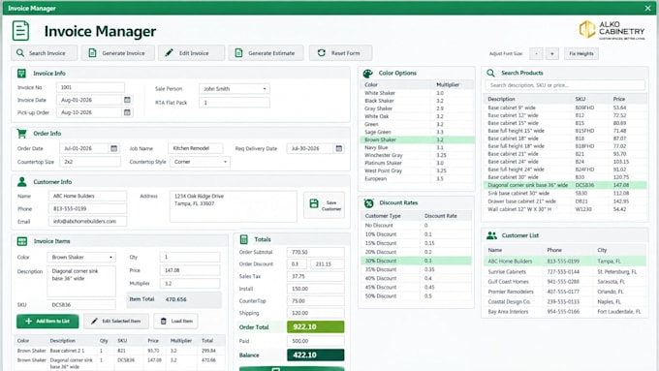Image resolution: width=659 pixels, height=371 pixels.
Task: Click the Fix Heights button
Action: point(581,53)
